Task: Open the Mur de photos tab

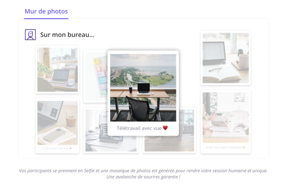Action: coord(46,11)
